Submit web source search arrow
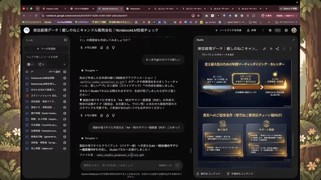321x180 pixels. (x=64, y=64)
